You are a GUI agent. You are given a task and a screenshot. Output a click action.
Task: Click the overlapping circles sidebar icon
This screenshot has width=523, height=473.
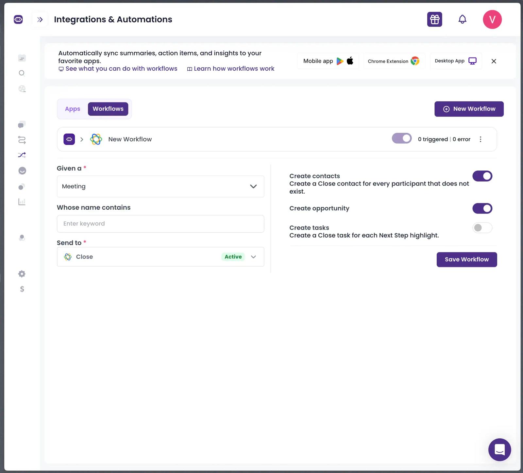(x=22, y=187)
